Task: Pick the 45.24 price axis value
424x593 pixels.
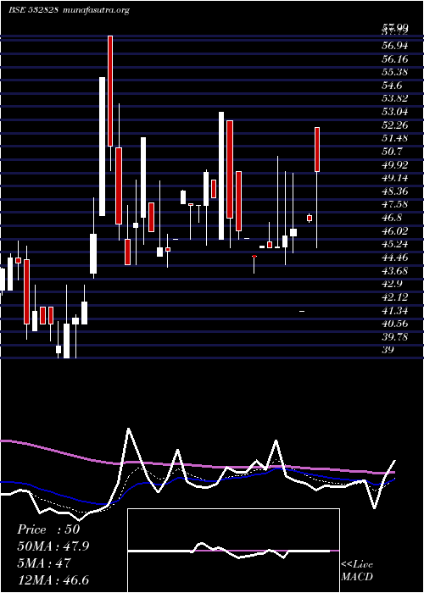Action: coord(394,244)
